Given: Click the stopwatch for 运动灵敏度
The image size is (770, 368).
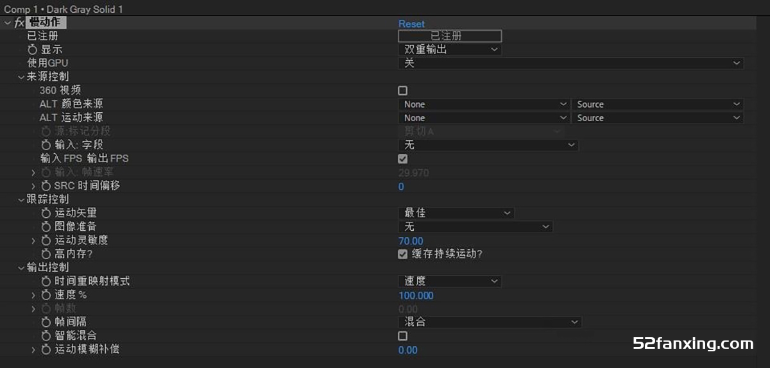Looking at the screenshot, I should (x=46, y=240).
